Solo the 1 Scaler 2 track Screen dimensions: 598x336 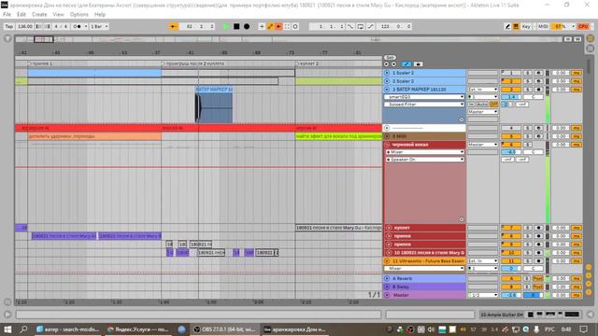(527, 73)
